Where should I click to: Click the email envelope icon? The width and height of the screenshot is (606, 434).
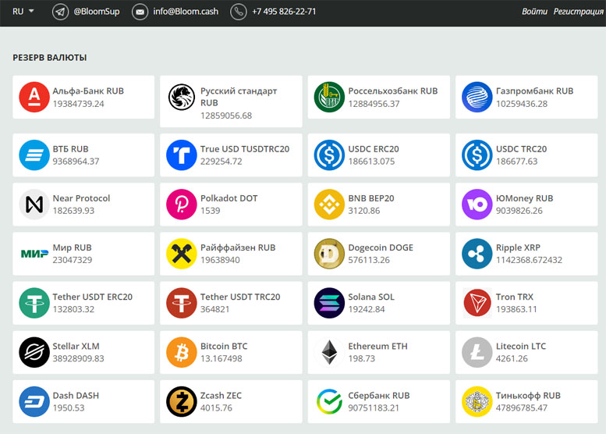(x=140, y=12)
